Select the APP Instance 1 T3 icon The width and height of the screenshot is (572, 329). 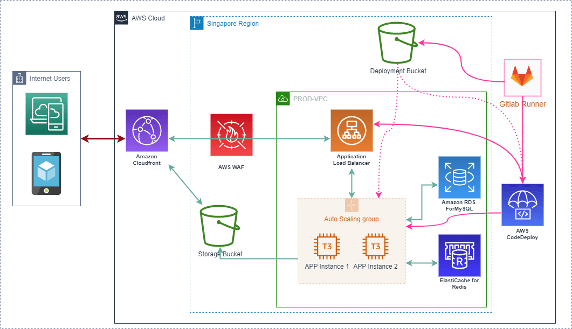pyautogui.click(x=327, y=246)
